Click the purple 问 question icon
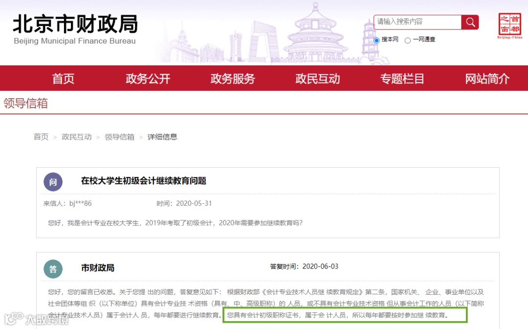 [x=53, y=182]
